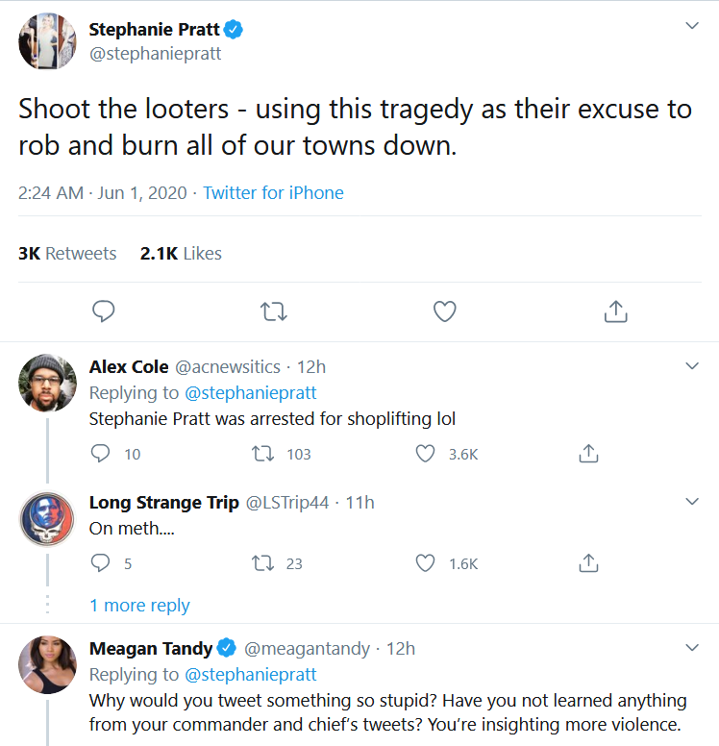
Task: Open options chevron on Meagan Tandy's reply
Action: click(x=691, y=649)
